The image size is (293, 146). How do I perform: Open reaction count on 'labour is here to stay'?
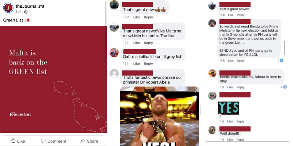pyautogui.click(x=283, y=87)
